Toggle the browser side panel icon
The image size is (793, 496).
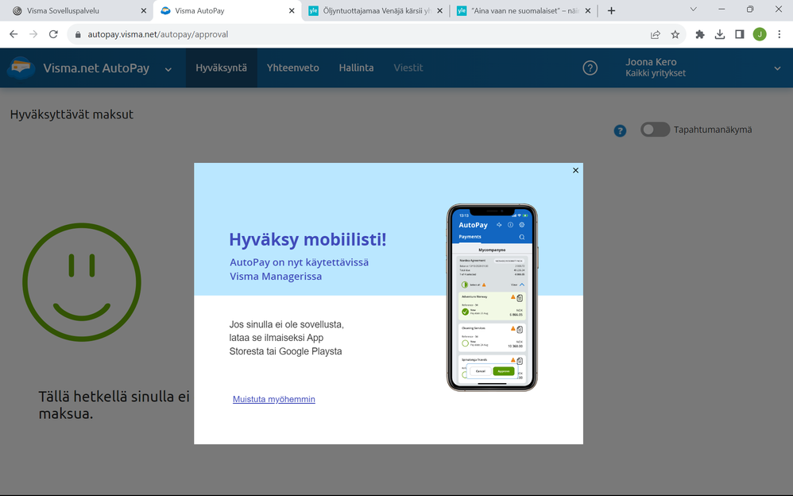[x=740, y=34]
